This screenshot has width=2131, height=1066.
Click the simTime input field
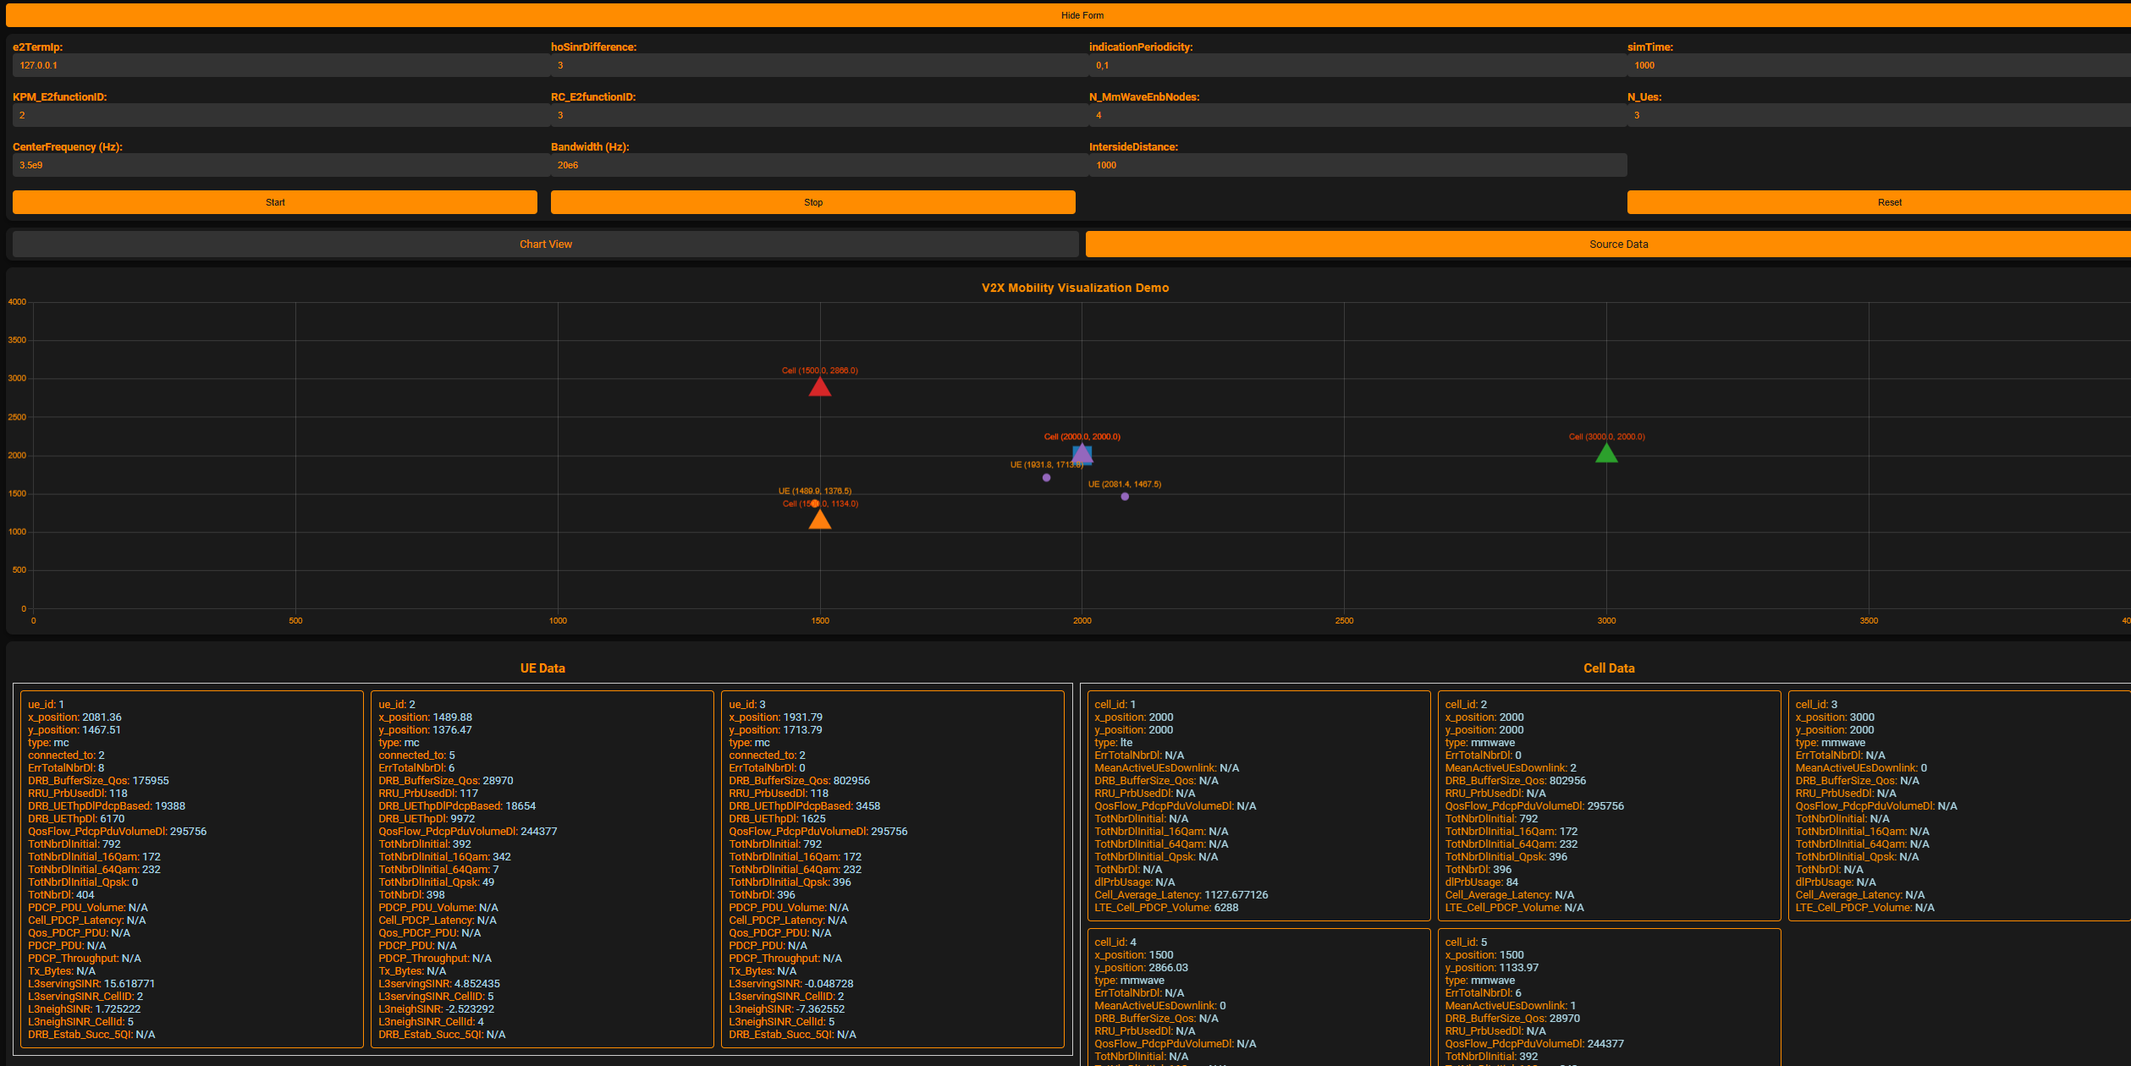pos(1879,66)
